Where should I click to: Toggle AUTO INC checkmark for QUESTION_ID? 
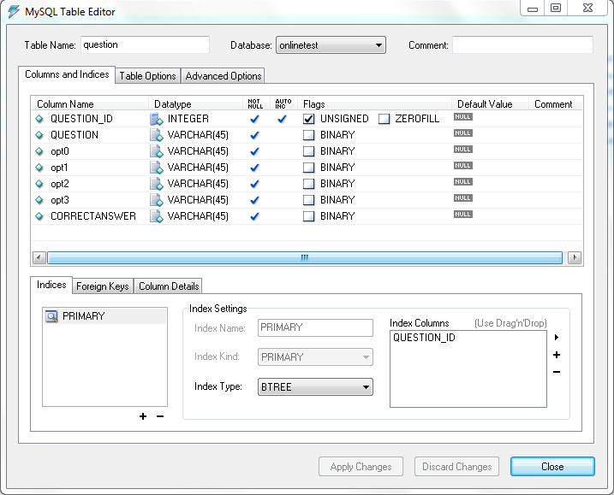(282, 119)
